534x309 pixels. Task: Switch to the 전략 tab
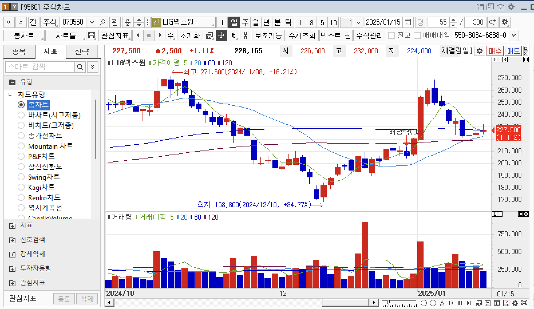[x=82, y=51]
